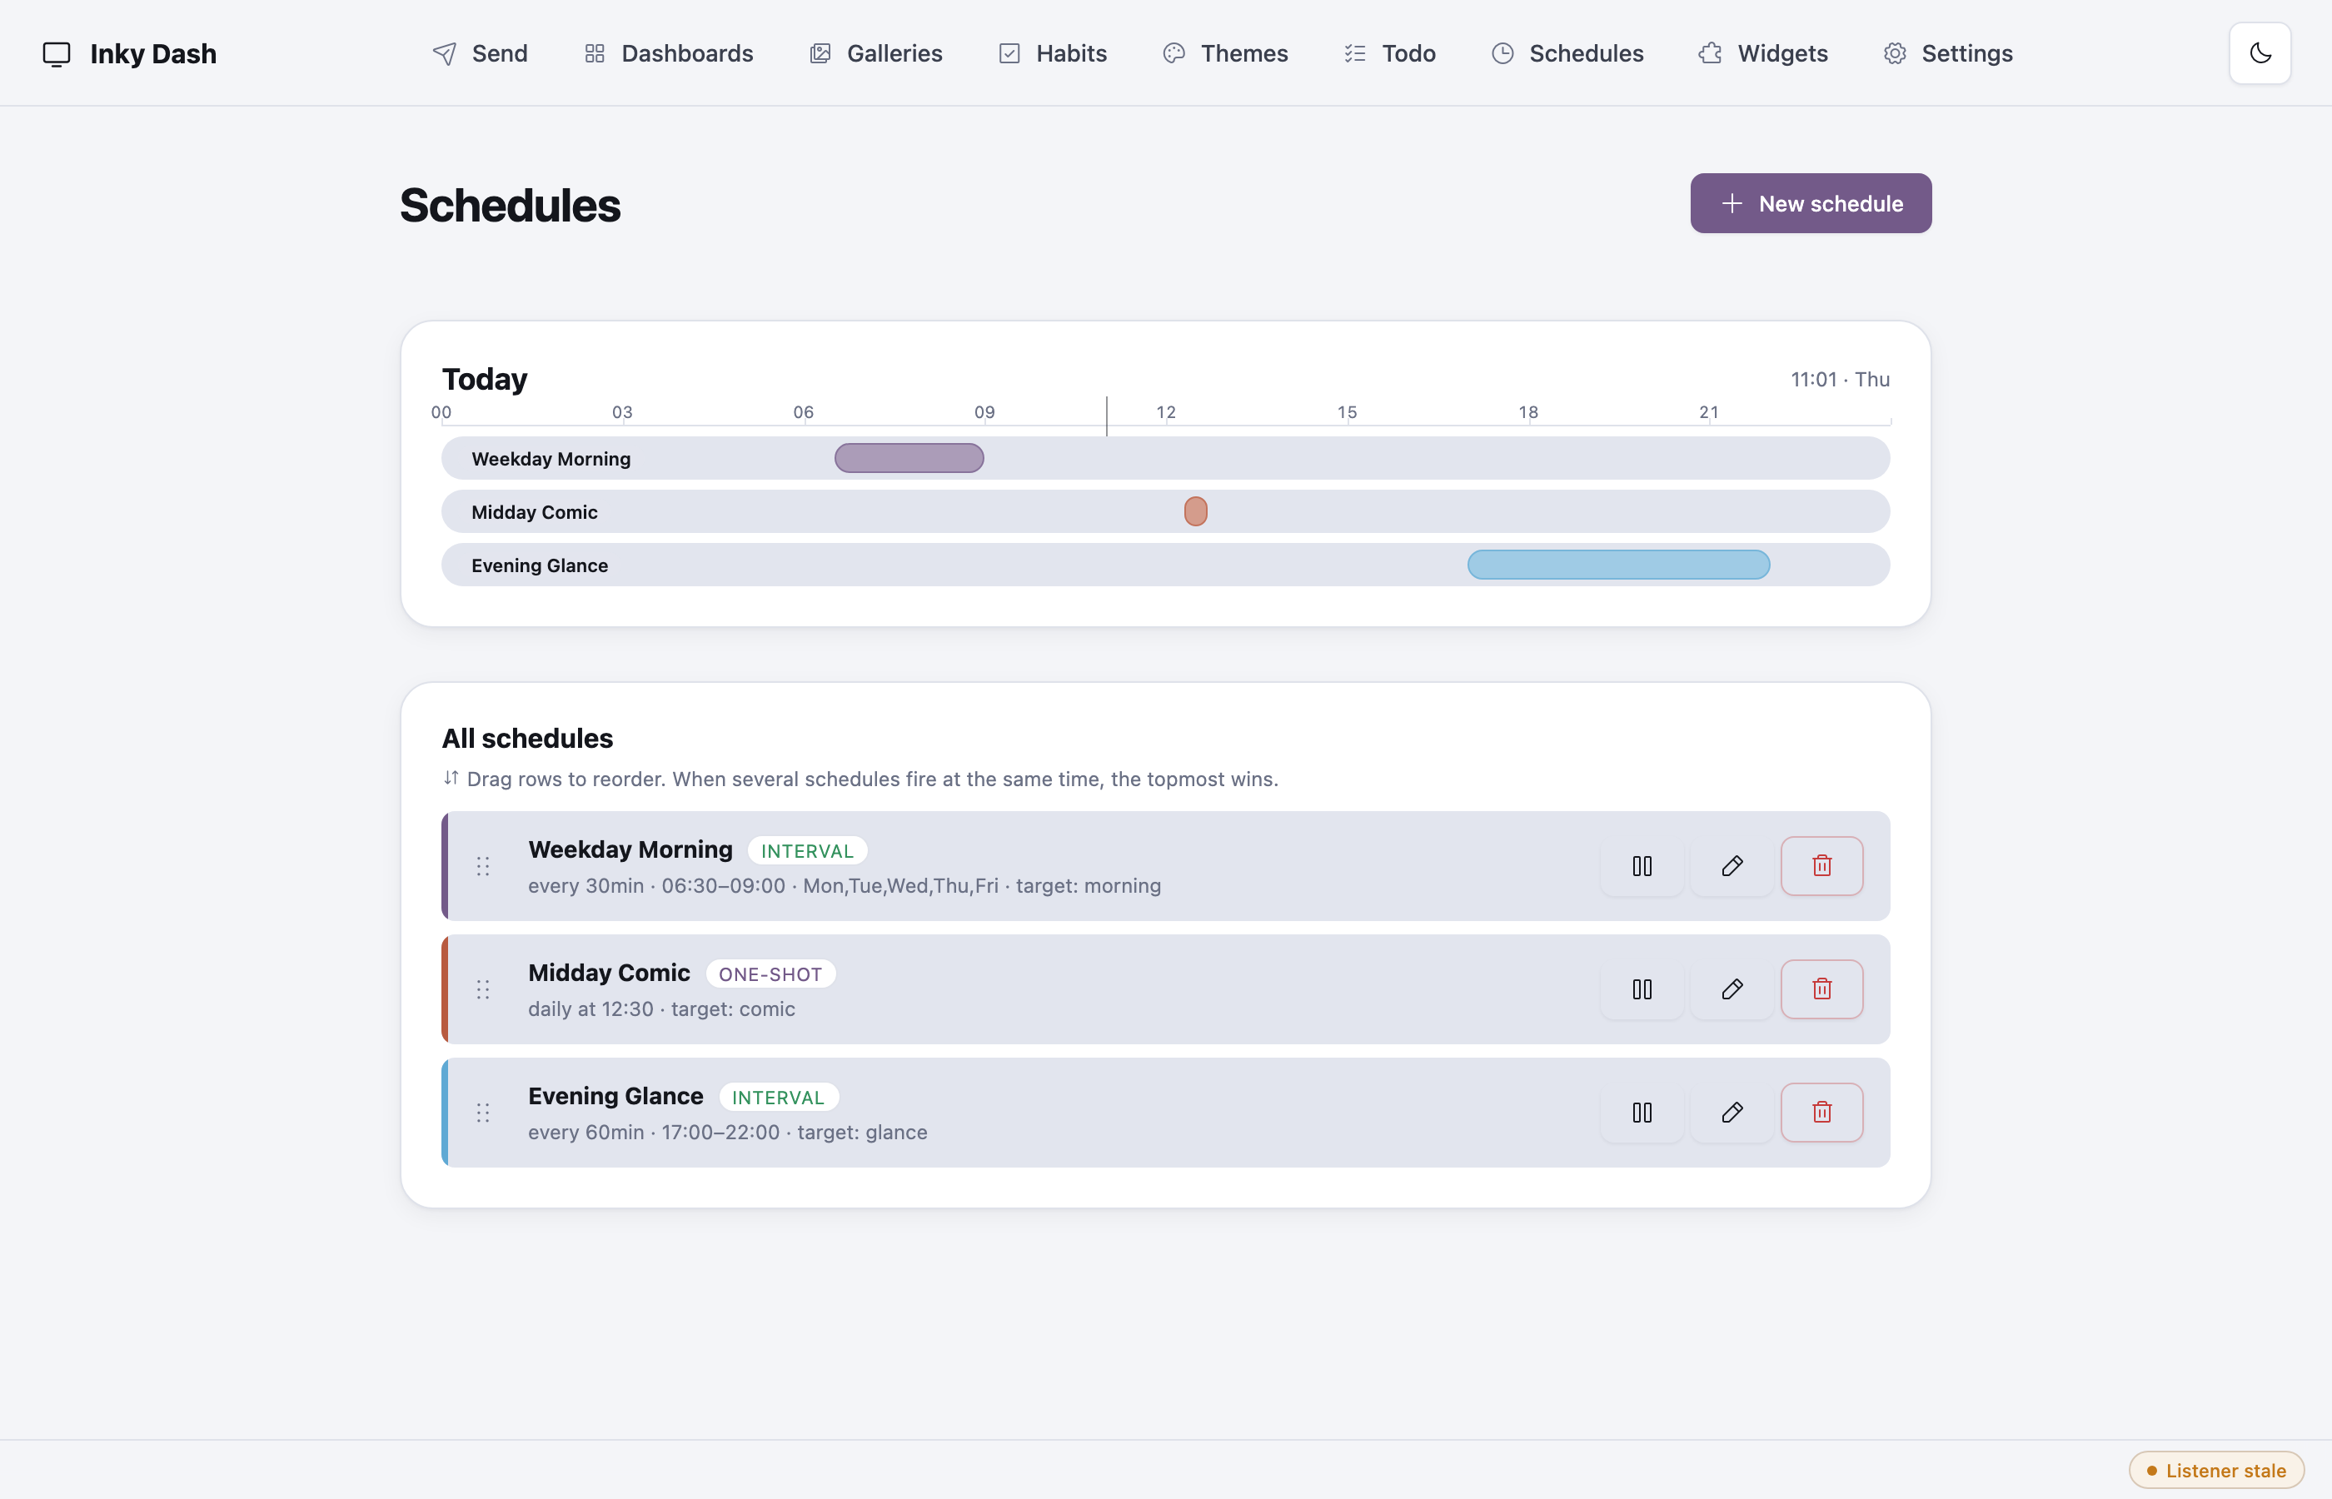The image size is (2332, 1499).
Task: Click the Inky Dash logo
Action: click(129, 53)
